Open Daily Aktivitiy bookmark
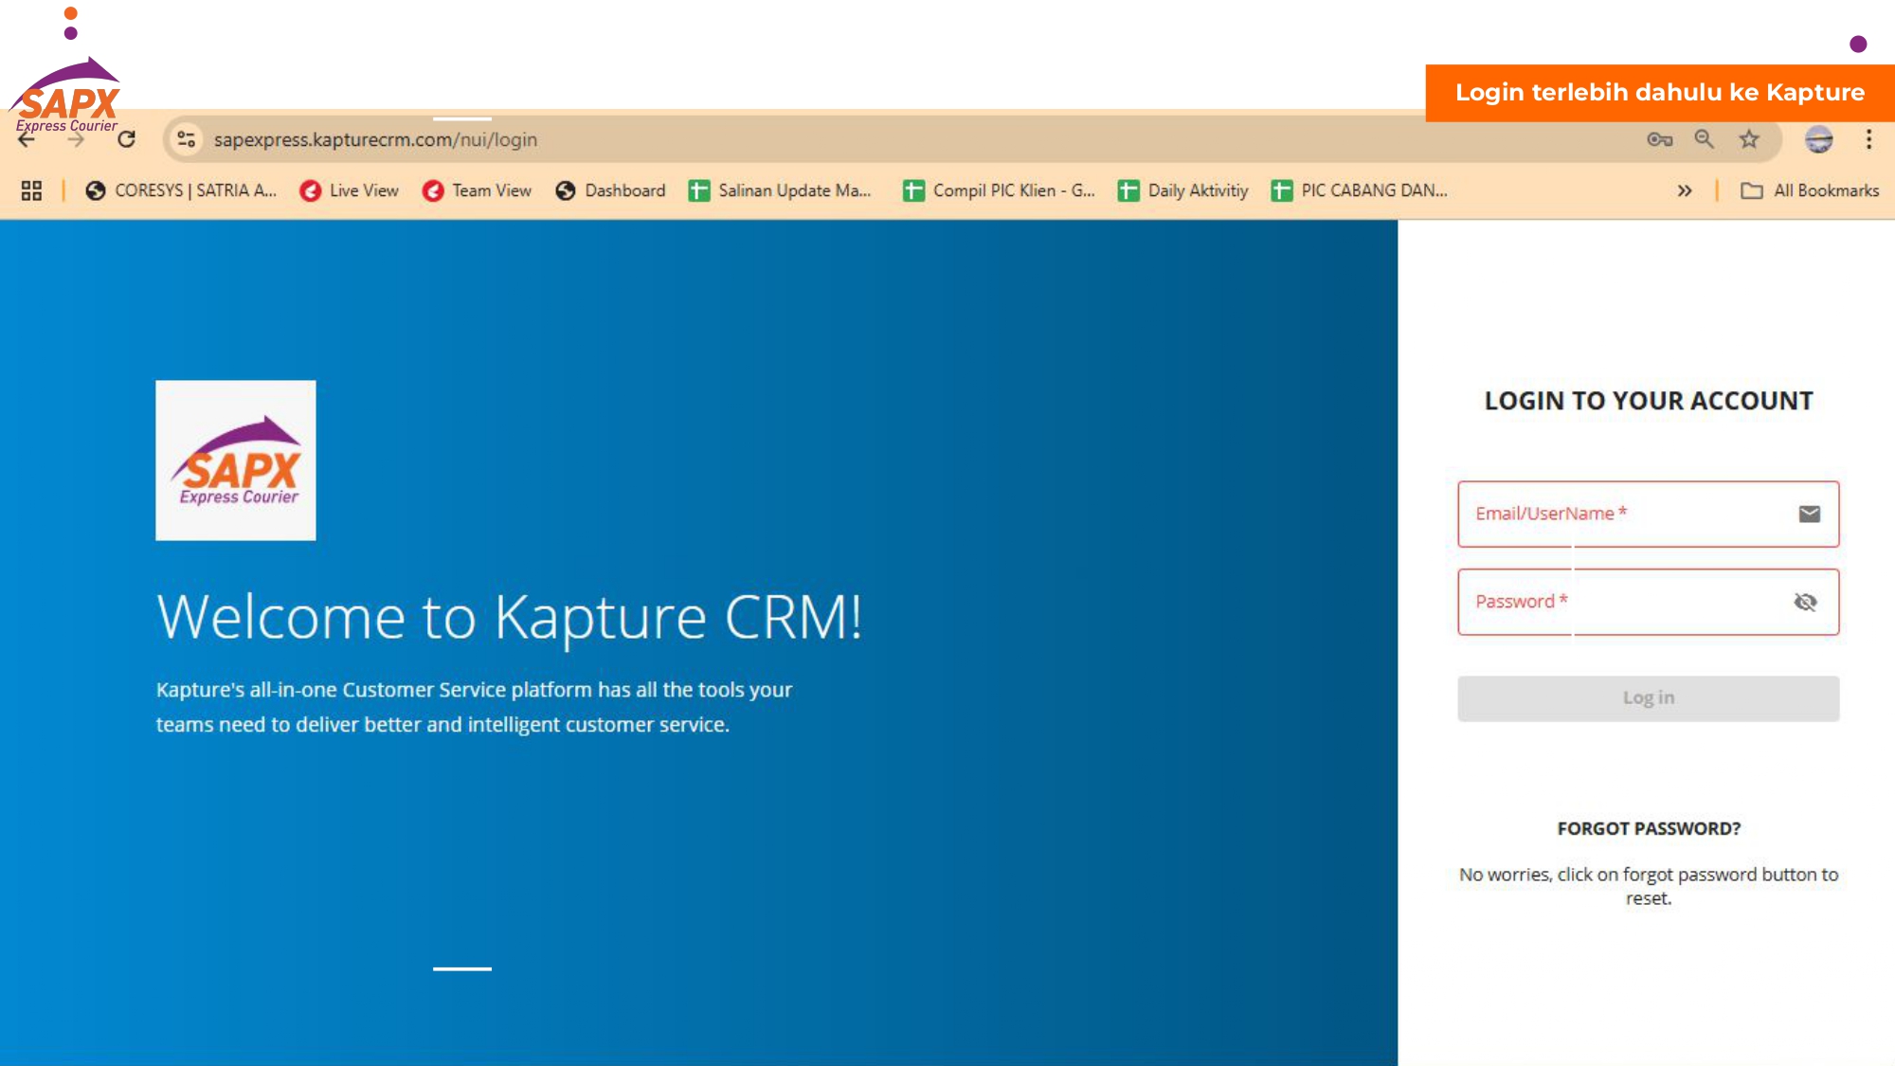Screen dimensions: 1895x1066 tap(1182, 190)
